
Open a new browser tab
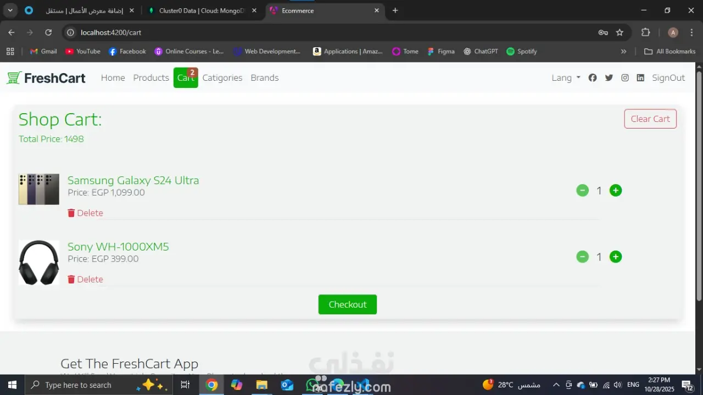(x=395, y=10)
